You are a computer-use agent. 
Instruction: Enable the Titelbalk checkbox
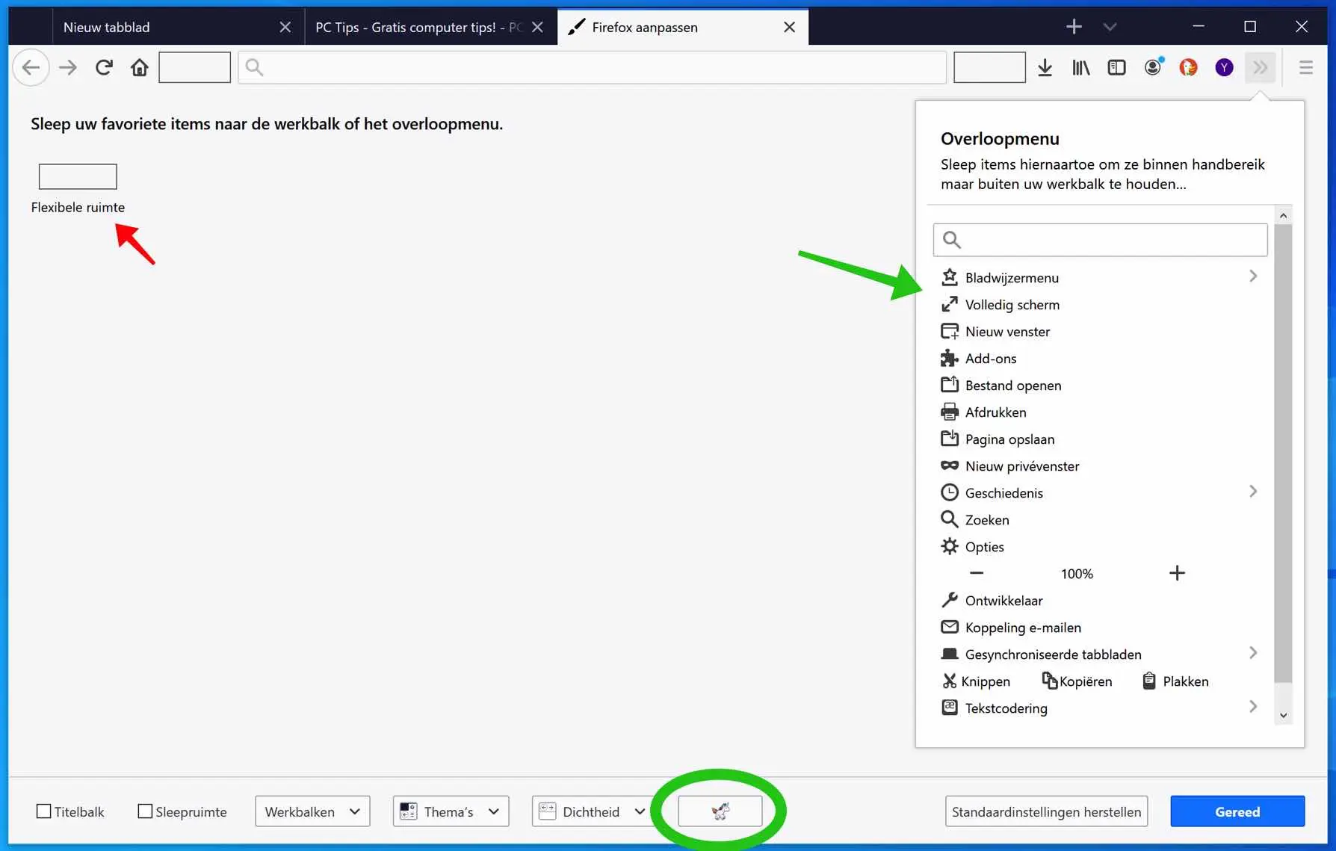[x=44, y=811]
